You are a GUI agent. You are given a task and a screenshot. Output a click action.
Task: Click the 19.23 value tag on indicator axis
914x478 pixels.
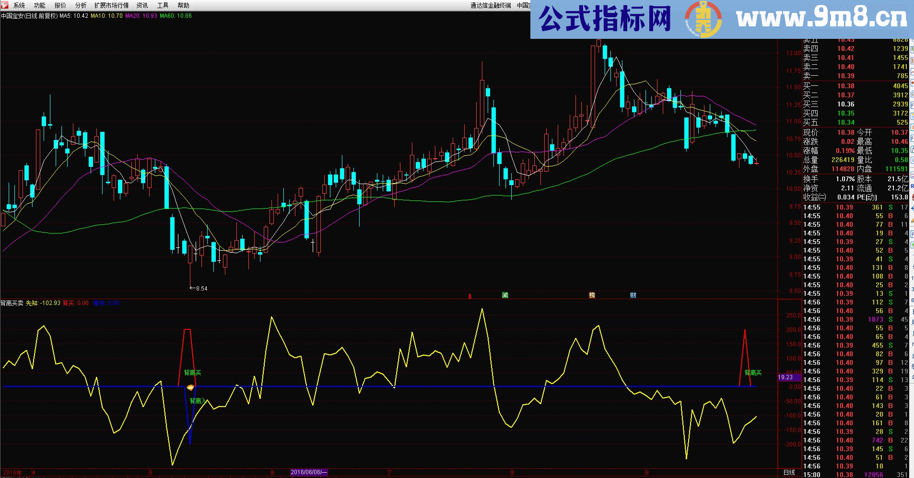point(785,377)
